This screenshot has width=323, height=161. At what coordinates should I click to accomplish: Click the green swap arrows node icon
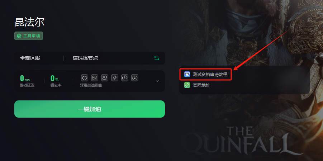click(x=157, y=58)
